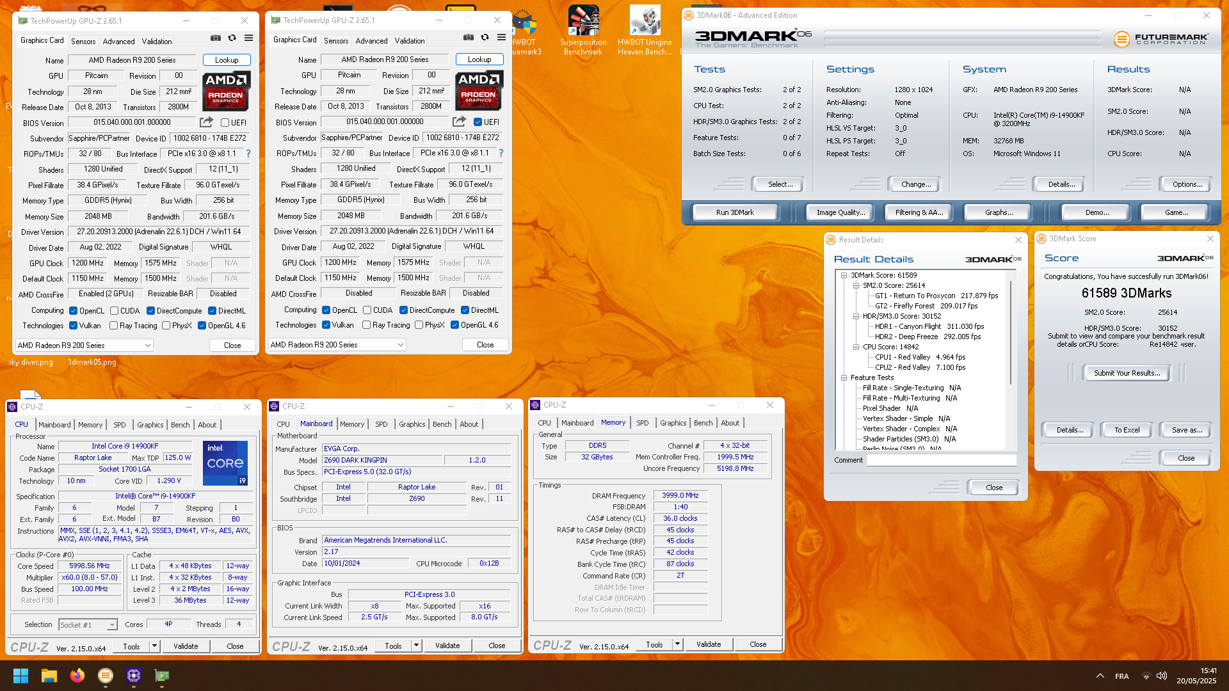The height and width of the screenshot is (691, 1229).
Task: Click Run 3DMark button
Action: 734,212
